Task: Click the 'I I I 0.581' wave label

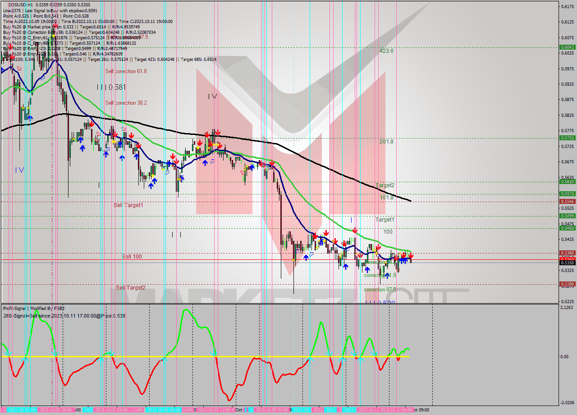Action: pyautogui.click(x=111, y=87)
